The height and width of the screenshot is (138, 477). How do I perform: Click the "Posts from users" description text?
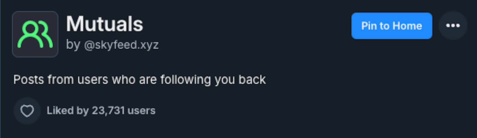coord(139,80)
